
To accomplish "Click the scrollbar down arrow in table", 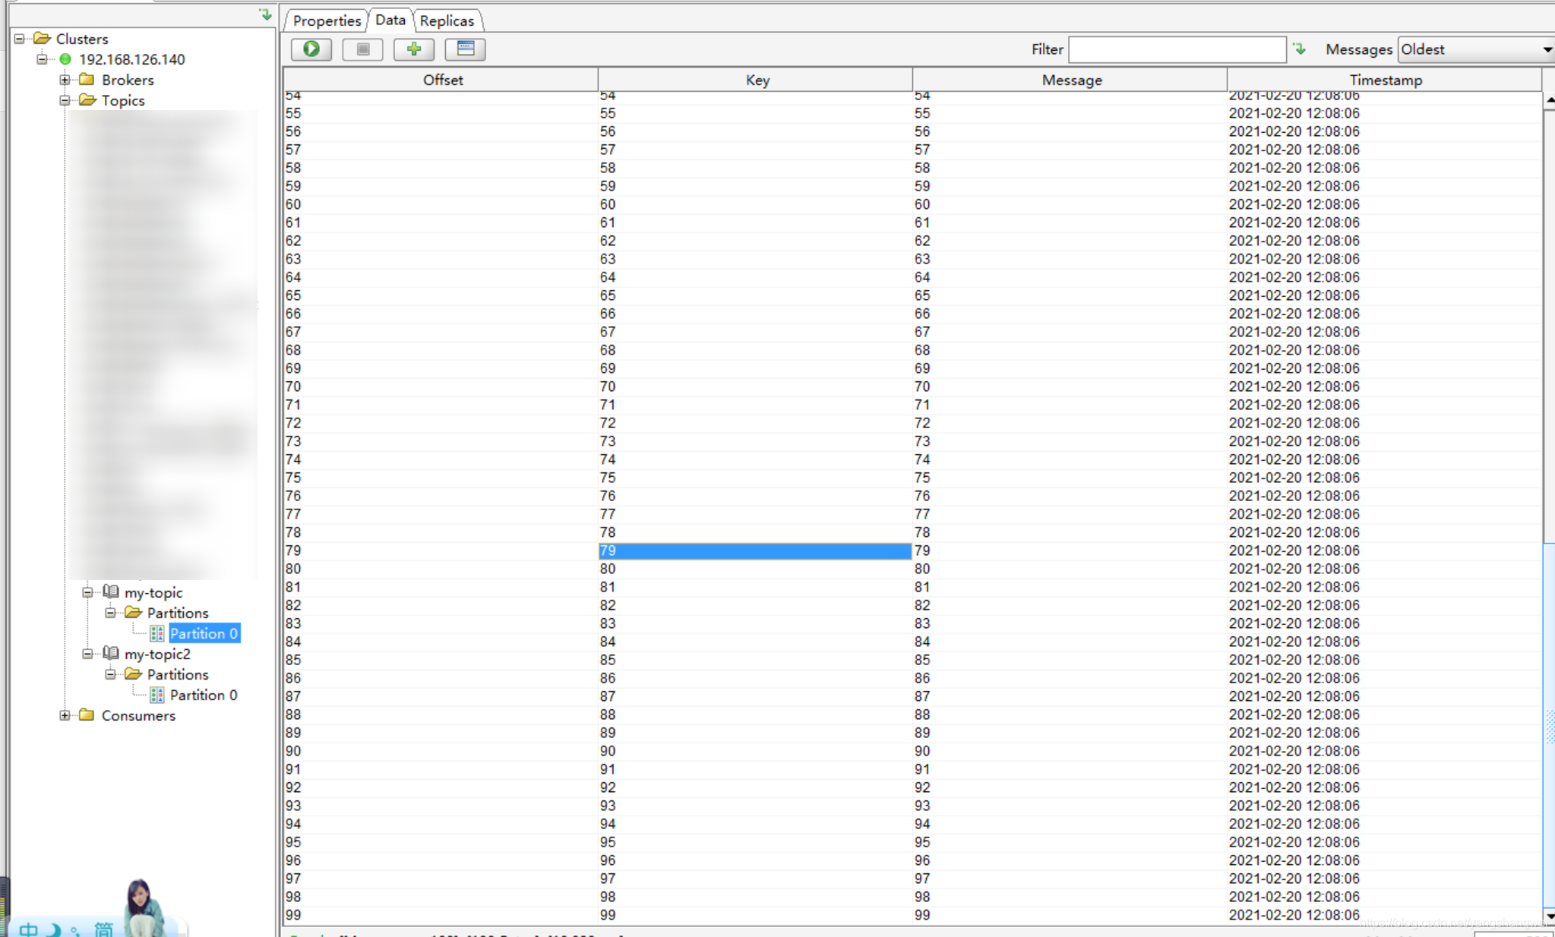I will 1549,916.
